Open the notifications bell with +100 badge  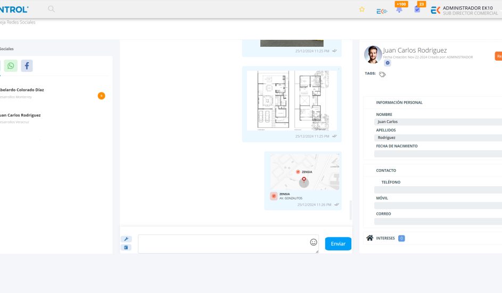click(399, 9)
